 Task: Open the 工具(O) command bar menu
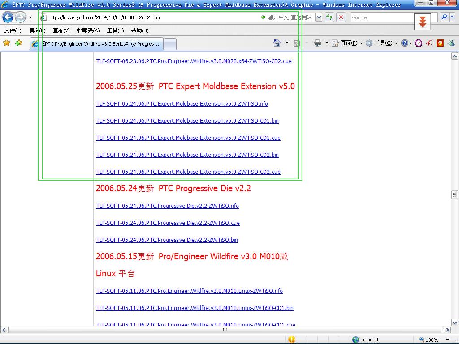pyautogui.click(x=382, y=43)
